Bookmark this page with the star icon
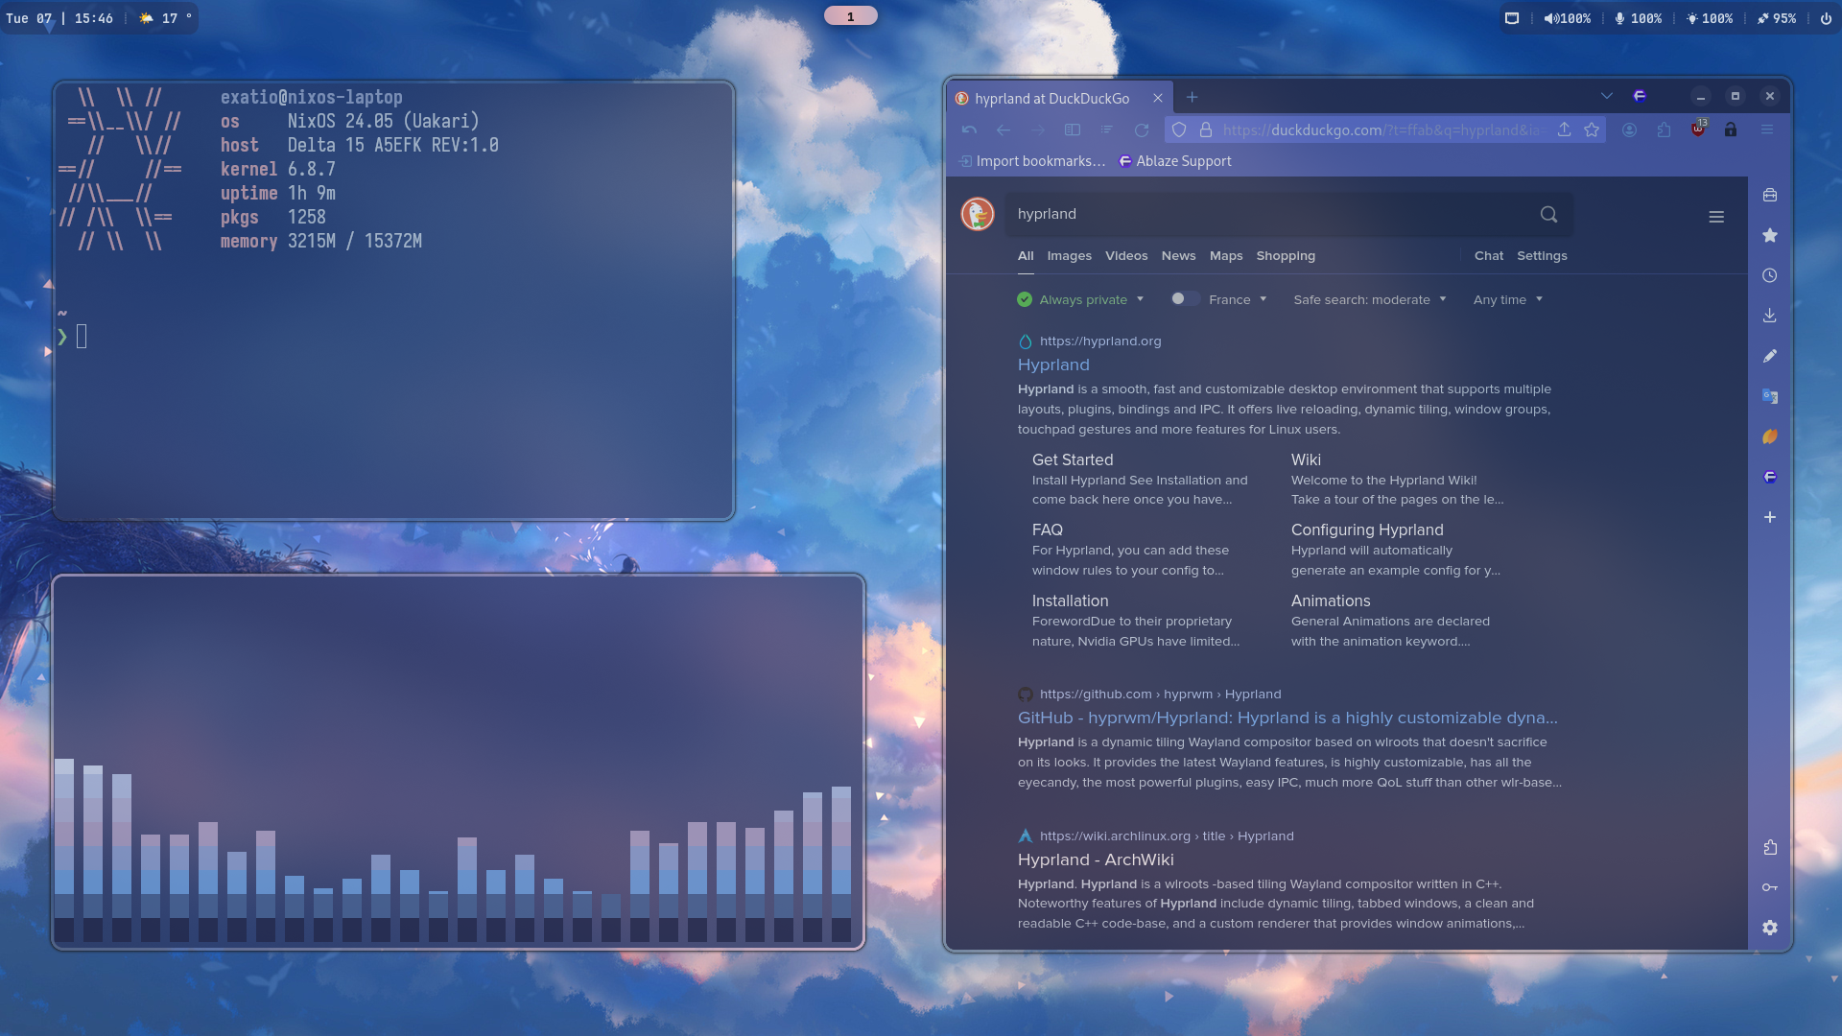This screenshot has width=1842, height=1036. (x=1592, y=129)
